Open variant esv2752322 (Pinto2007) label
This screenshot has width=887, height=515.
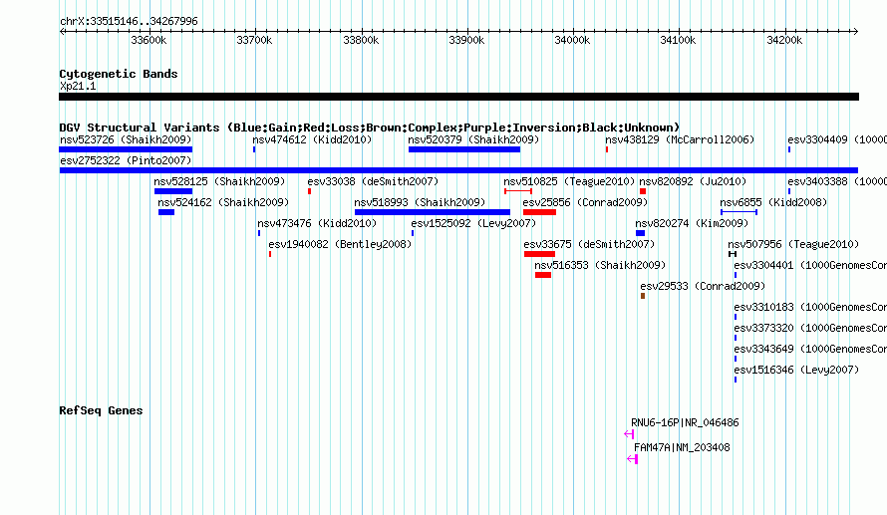coord(126,160)
